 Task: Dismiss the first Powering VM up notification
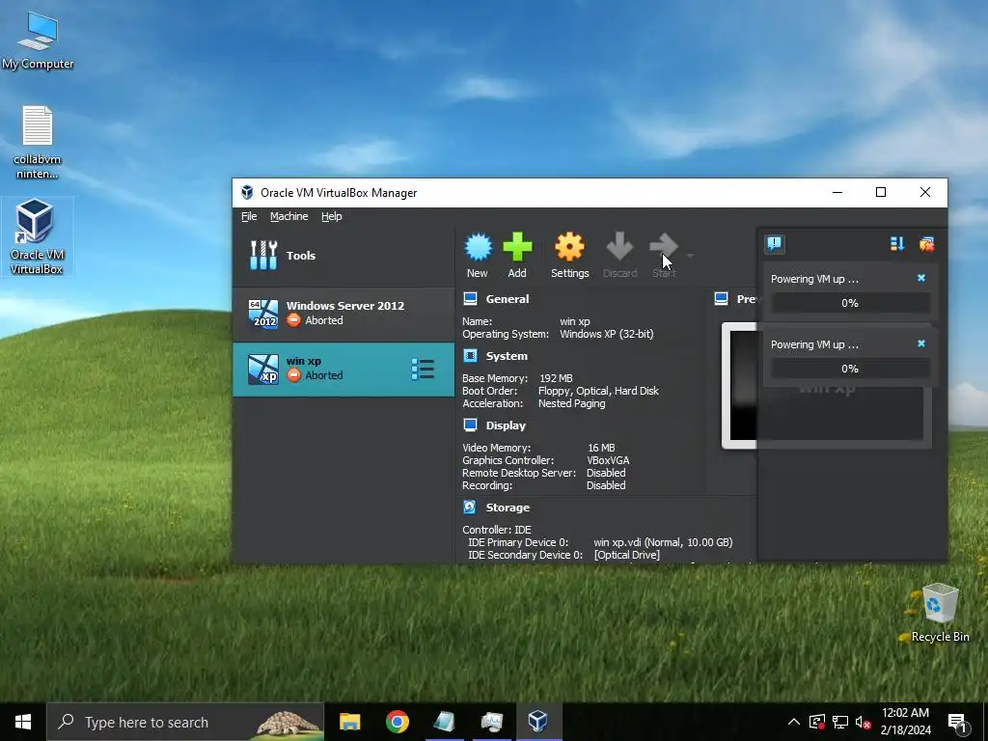click(x=921, y=278)
